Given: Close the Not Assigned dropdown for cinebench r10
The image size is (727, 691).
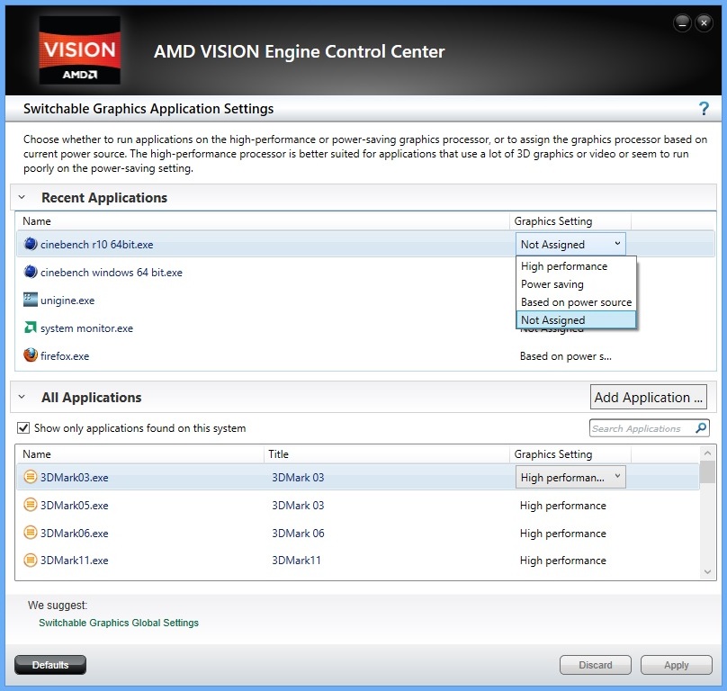Looking at the screenshot, I should tap(570, 244).
